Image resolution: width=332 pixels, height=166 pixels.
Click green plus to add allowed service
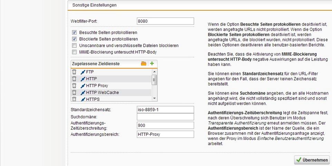[x=152, y=64]
